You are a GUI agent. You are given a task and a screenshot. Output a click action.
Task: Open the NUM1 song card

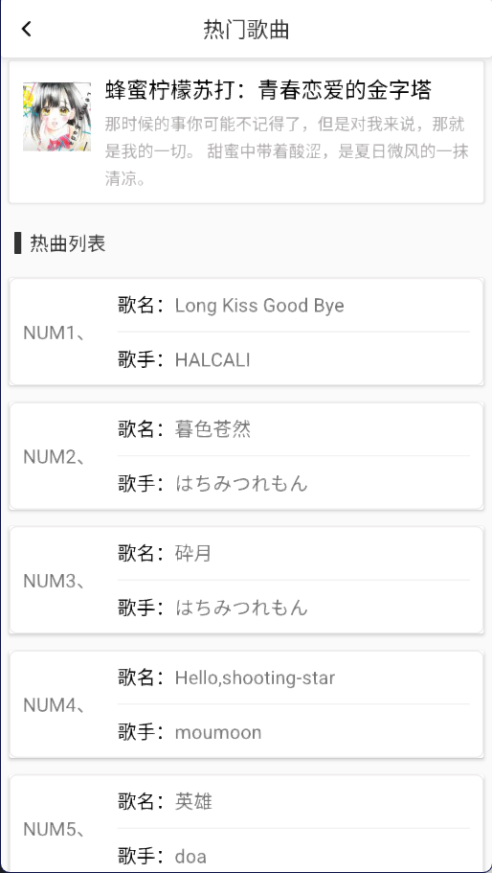246,332
